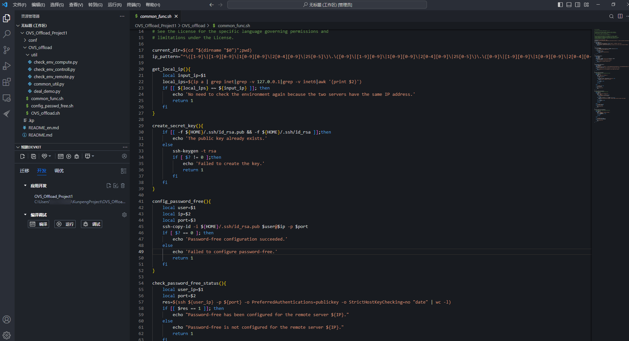Click the DevKit heart-shaped affinity icon
This screenshot has width=629, height=341.
tap(44, 156)
